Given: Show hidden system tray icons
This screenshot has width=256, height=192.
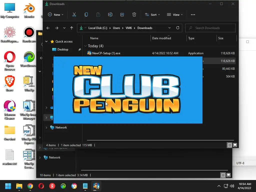Looking at the screenshot, I should pyautogui.click(x=219, y=186).
